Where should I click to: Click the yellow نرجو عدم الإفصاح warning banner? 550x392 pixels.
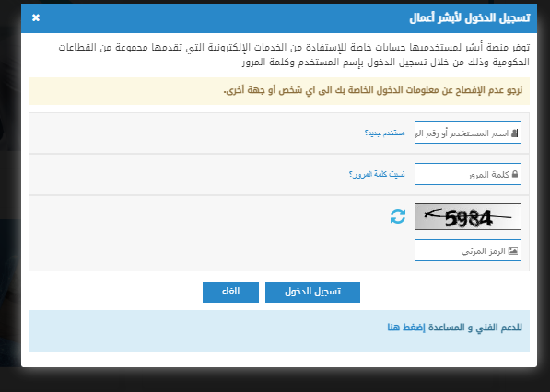pyautogui.click(x=279, y=91)
